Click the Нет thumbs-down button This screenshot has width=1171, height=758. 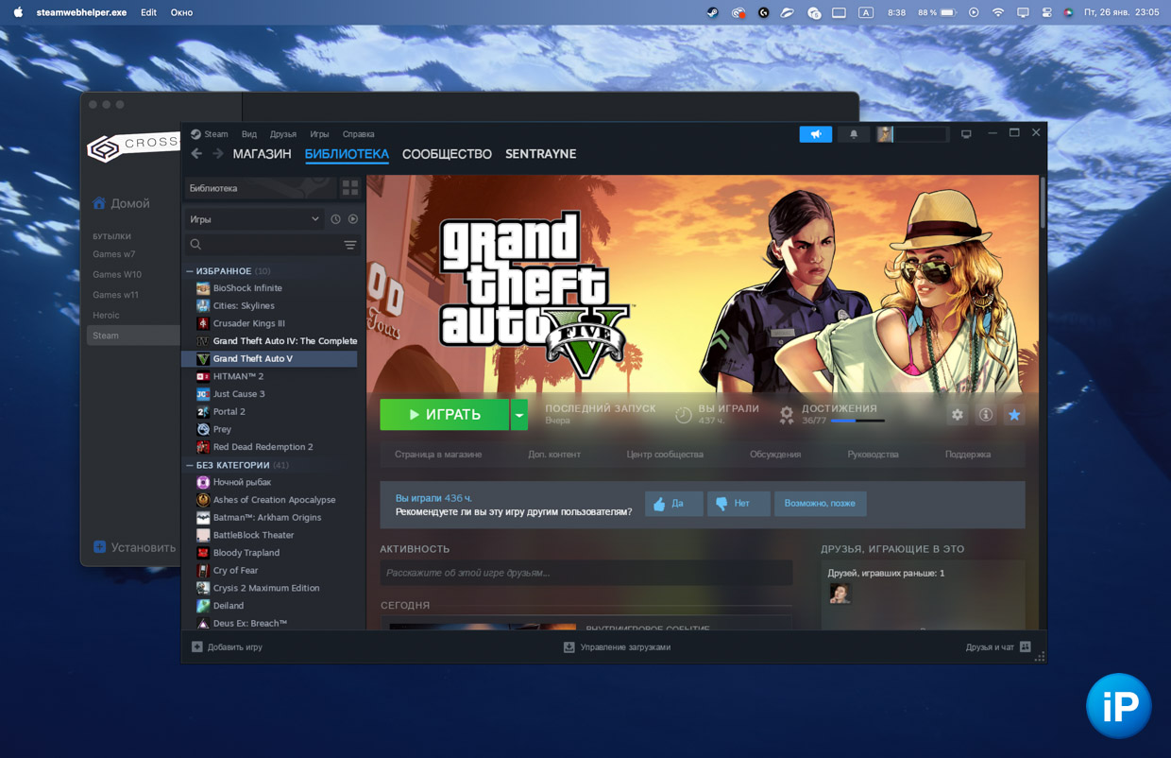click(x=738, y=504)
